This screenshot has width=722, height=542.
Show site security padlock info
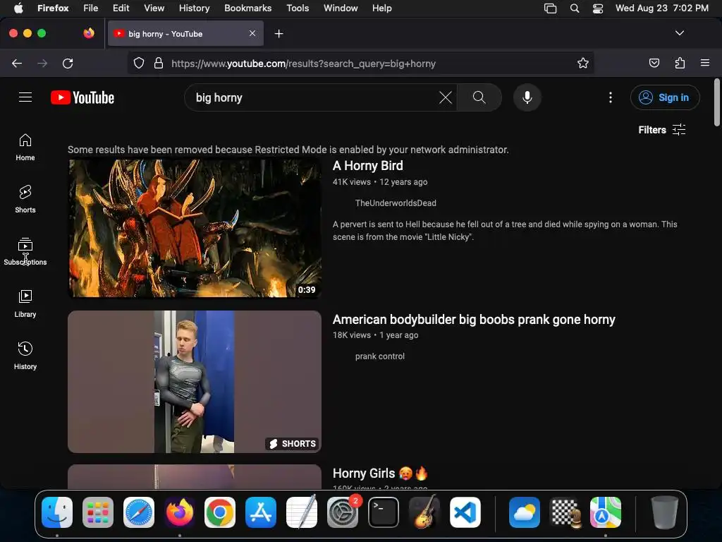pos(159,63)
